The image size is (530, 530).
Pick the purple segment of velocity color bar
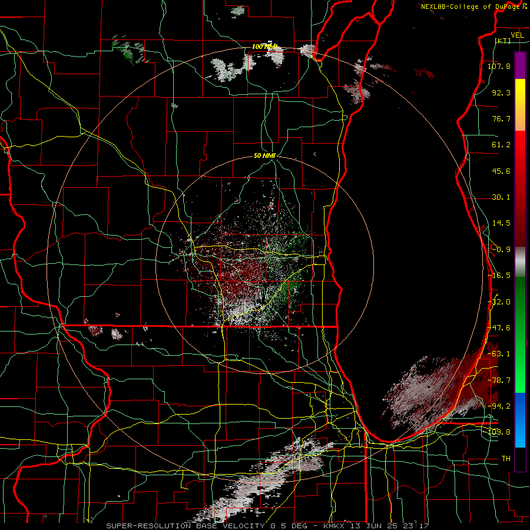[520, 65]
